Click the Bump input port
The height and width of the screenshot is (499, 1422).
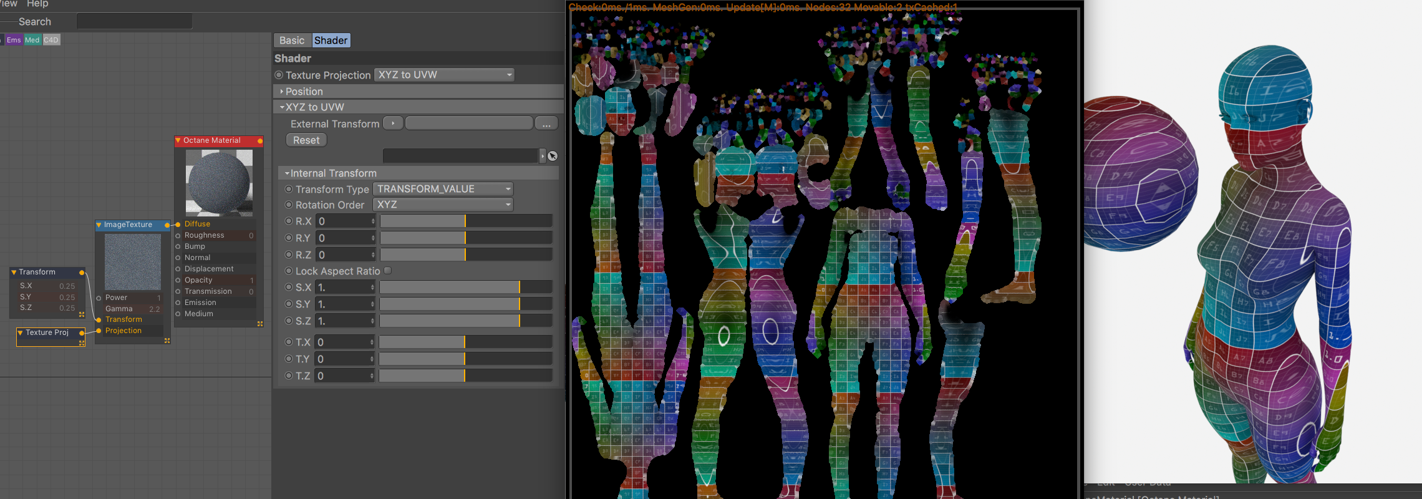pos(178,247)
